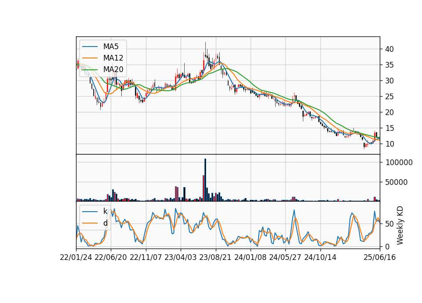Click the 23/08/21 date tick label
The height and width of the screenshot is (303, 422).
(x=215, y=257)
